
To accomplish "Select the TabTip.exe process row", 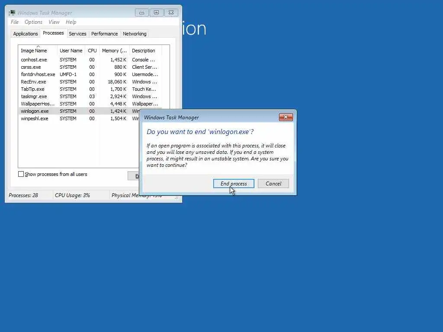I will 90,89.
